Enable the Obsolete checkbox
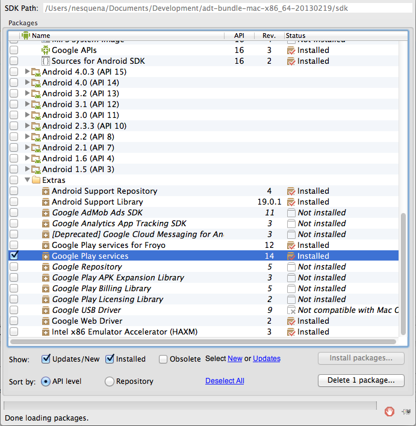The width and height of the screenshot is (416, 426). (x=163, y=359)
